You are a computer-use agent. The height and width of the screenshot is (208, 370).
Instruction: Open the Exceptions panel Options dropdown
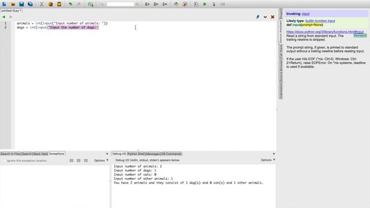click(x=101, y=161)
